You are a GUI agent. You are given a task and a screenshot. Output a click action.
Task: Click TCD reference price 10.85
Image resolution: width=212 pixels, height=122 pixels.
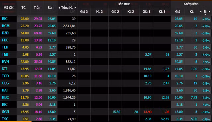tap(25, 76)
